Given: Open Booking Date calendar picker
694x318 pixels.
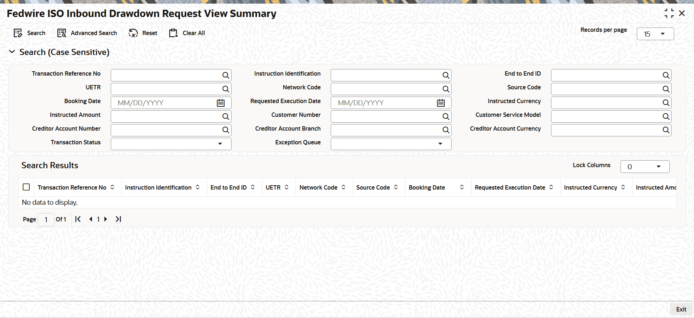Looking at the screenshot, I should pos(221,103).
